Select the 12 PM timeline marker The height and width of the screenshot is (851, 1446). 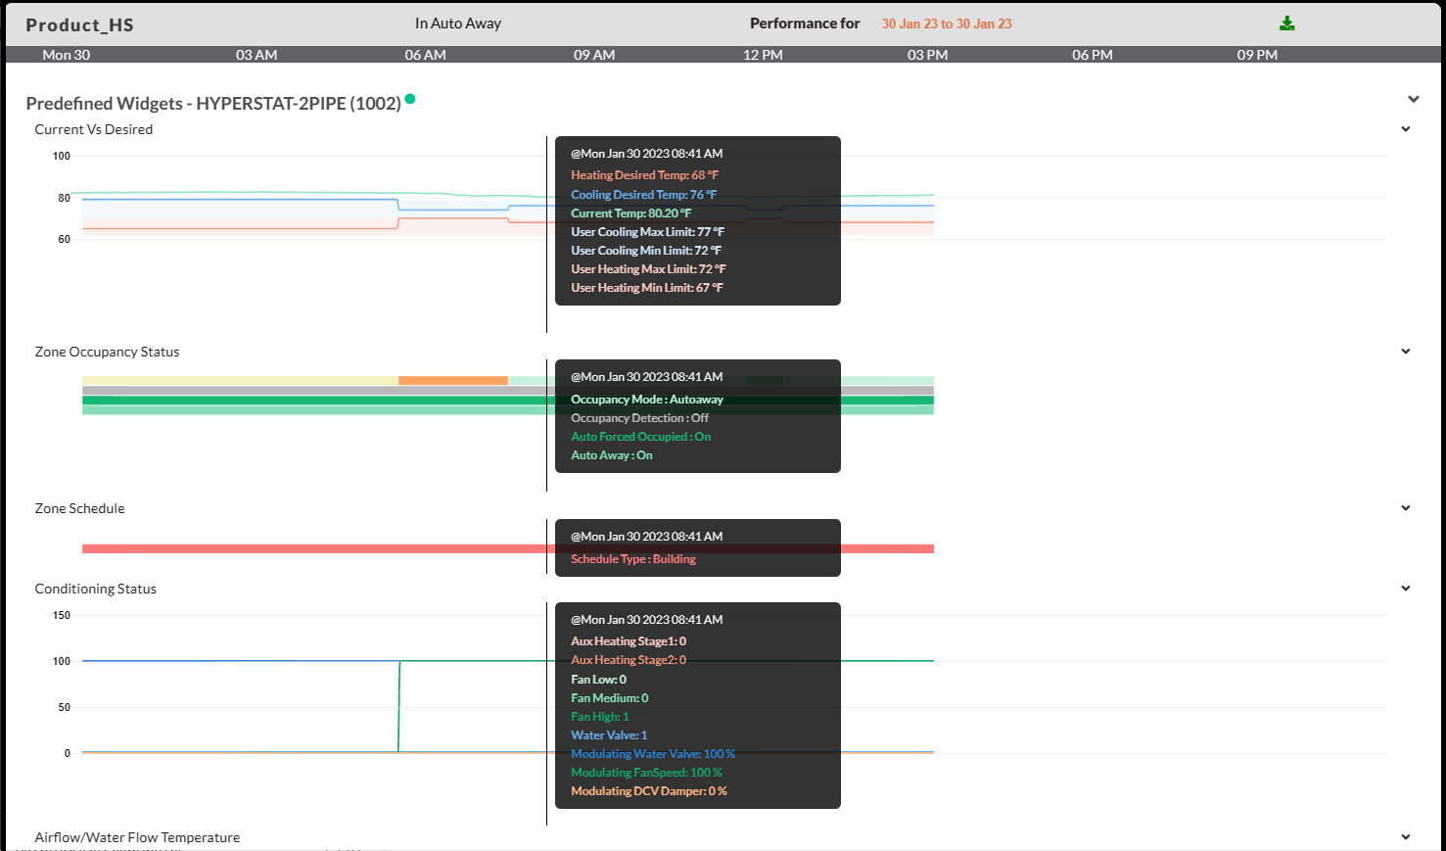(x=763, y=55)
